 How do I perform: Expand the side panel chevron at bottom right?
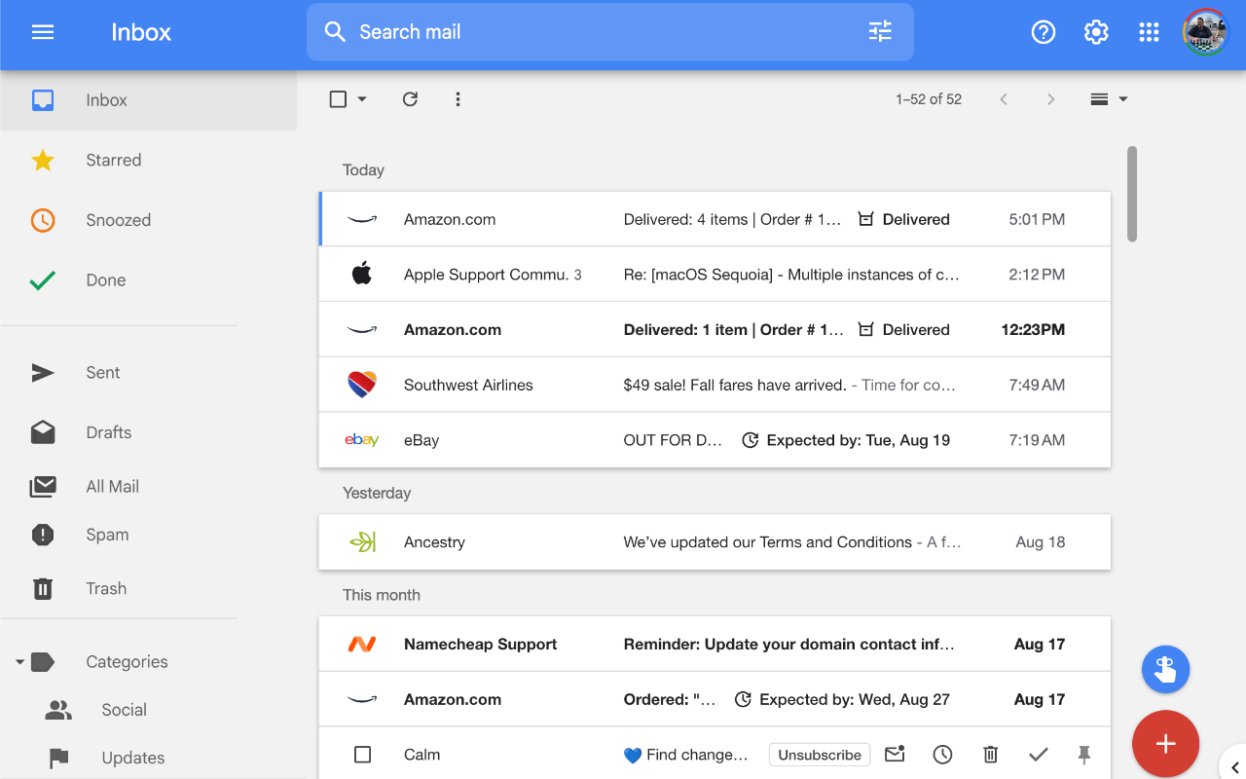click(1234, 768)
